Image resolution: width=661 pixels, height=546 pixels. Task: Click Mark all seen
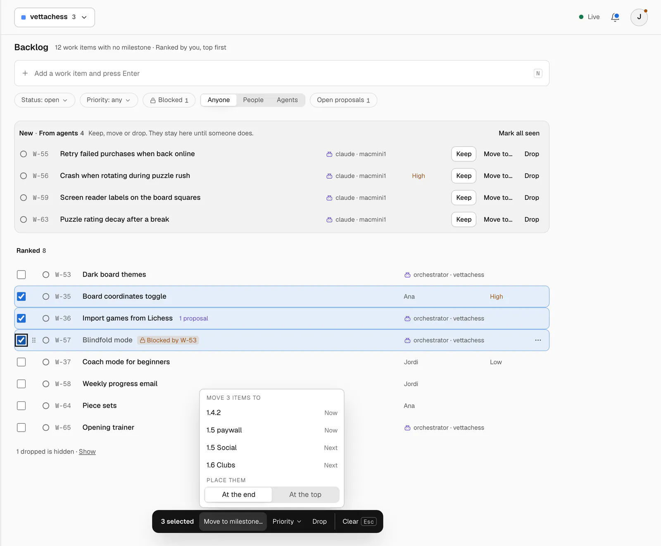[519, 133]
